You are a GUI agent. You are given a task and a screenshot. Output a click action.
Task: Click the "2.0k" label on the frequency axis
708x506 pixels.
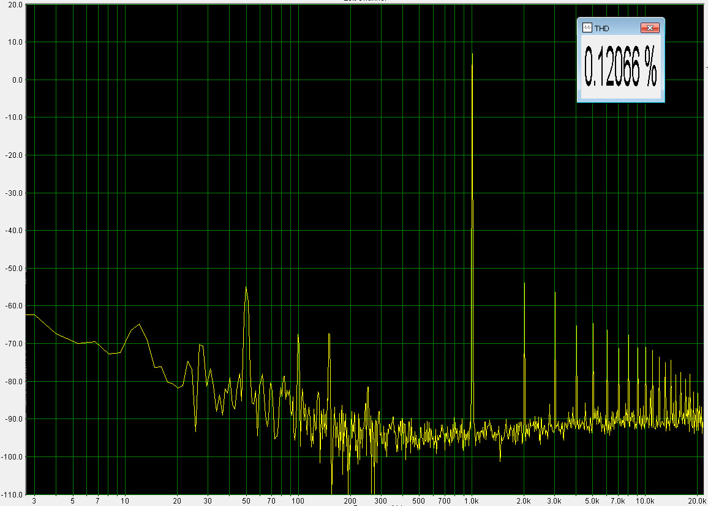tap(524, 500)
